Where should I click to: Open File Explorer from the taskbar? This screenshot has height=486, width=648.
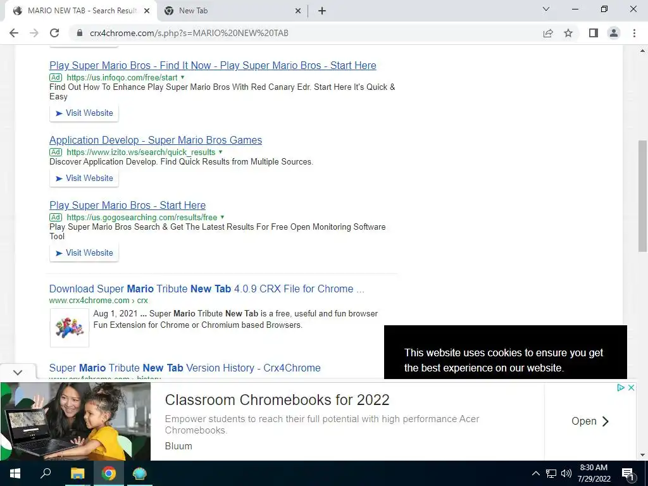coord(77,473)
